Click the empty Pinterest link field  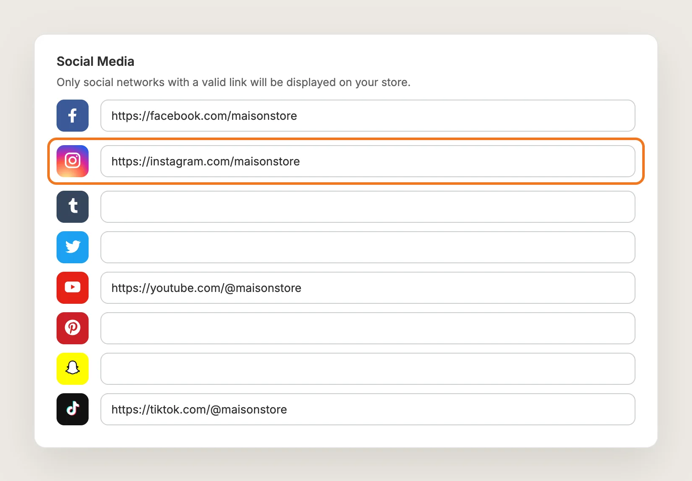[368, 328]
